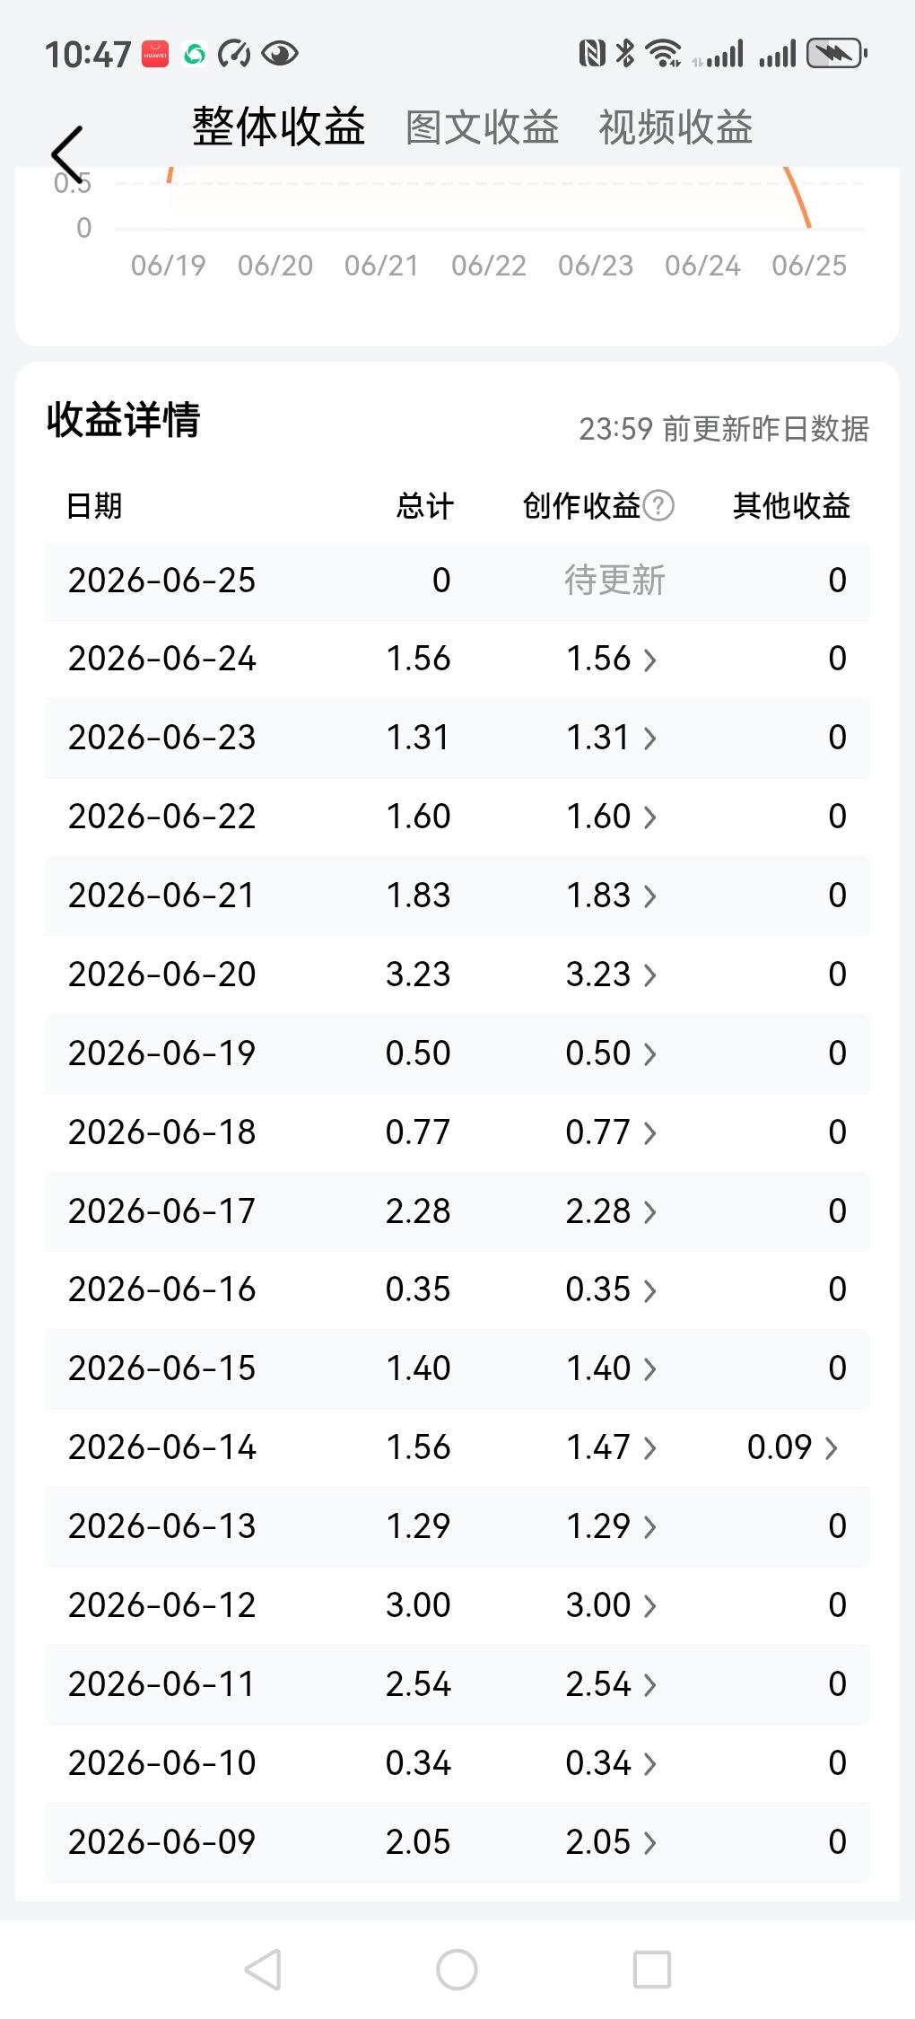915x2019 pixels.
Task: Tap the Huawei app icon in status bar
Action: (155, 55)
